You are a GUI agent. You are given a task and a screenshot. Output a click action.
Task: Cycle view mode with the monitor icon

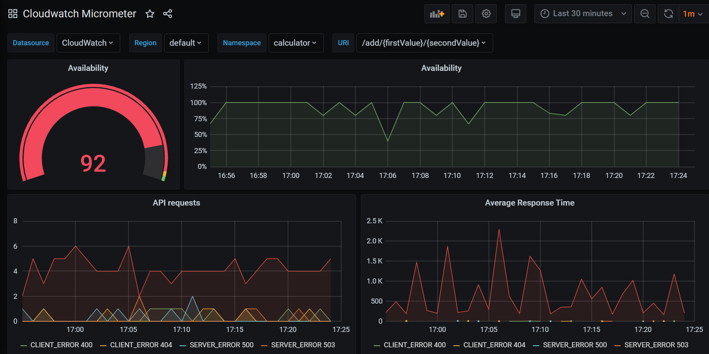(x=516, y=14)
